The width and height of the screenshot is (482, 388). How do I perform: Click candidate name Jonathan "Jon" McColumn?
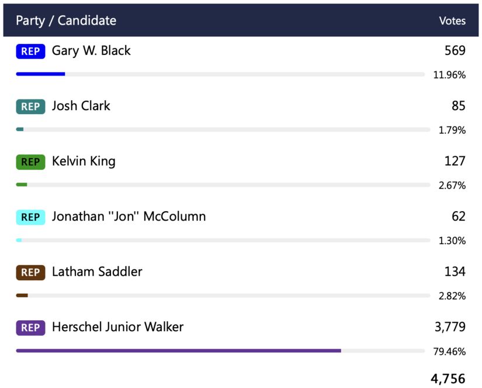coord(129,217)
